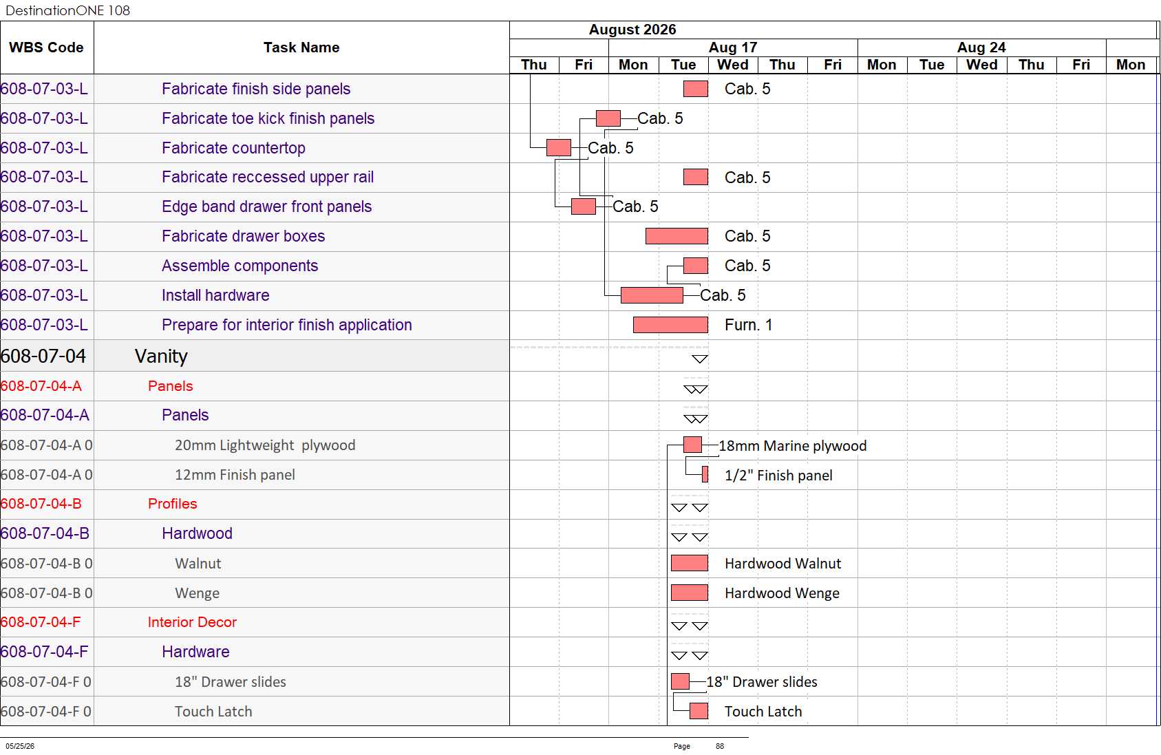Screen dimensions: 1161x755
Task: Click the Vanity summary task name
Action: pos(161,356)
